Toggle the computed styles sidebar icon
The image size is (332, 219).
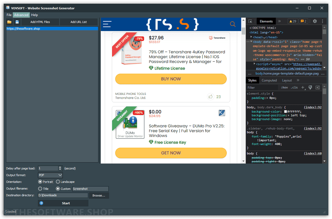pyautogui.click(x=318, y=88)
